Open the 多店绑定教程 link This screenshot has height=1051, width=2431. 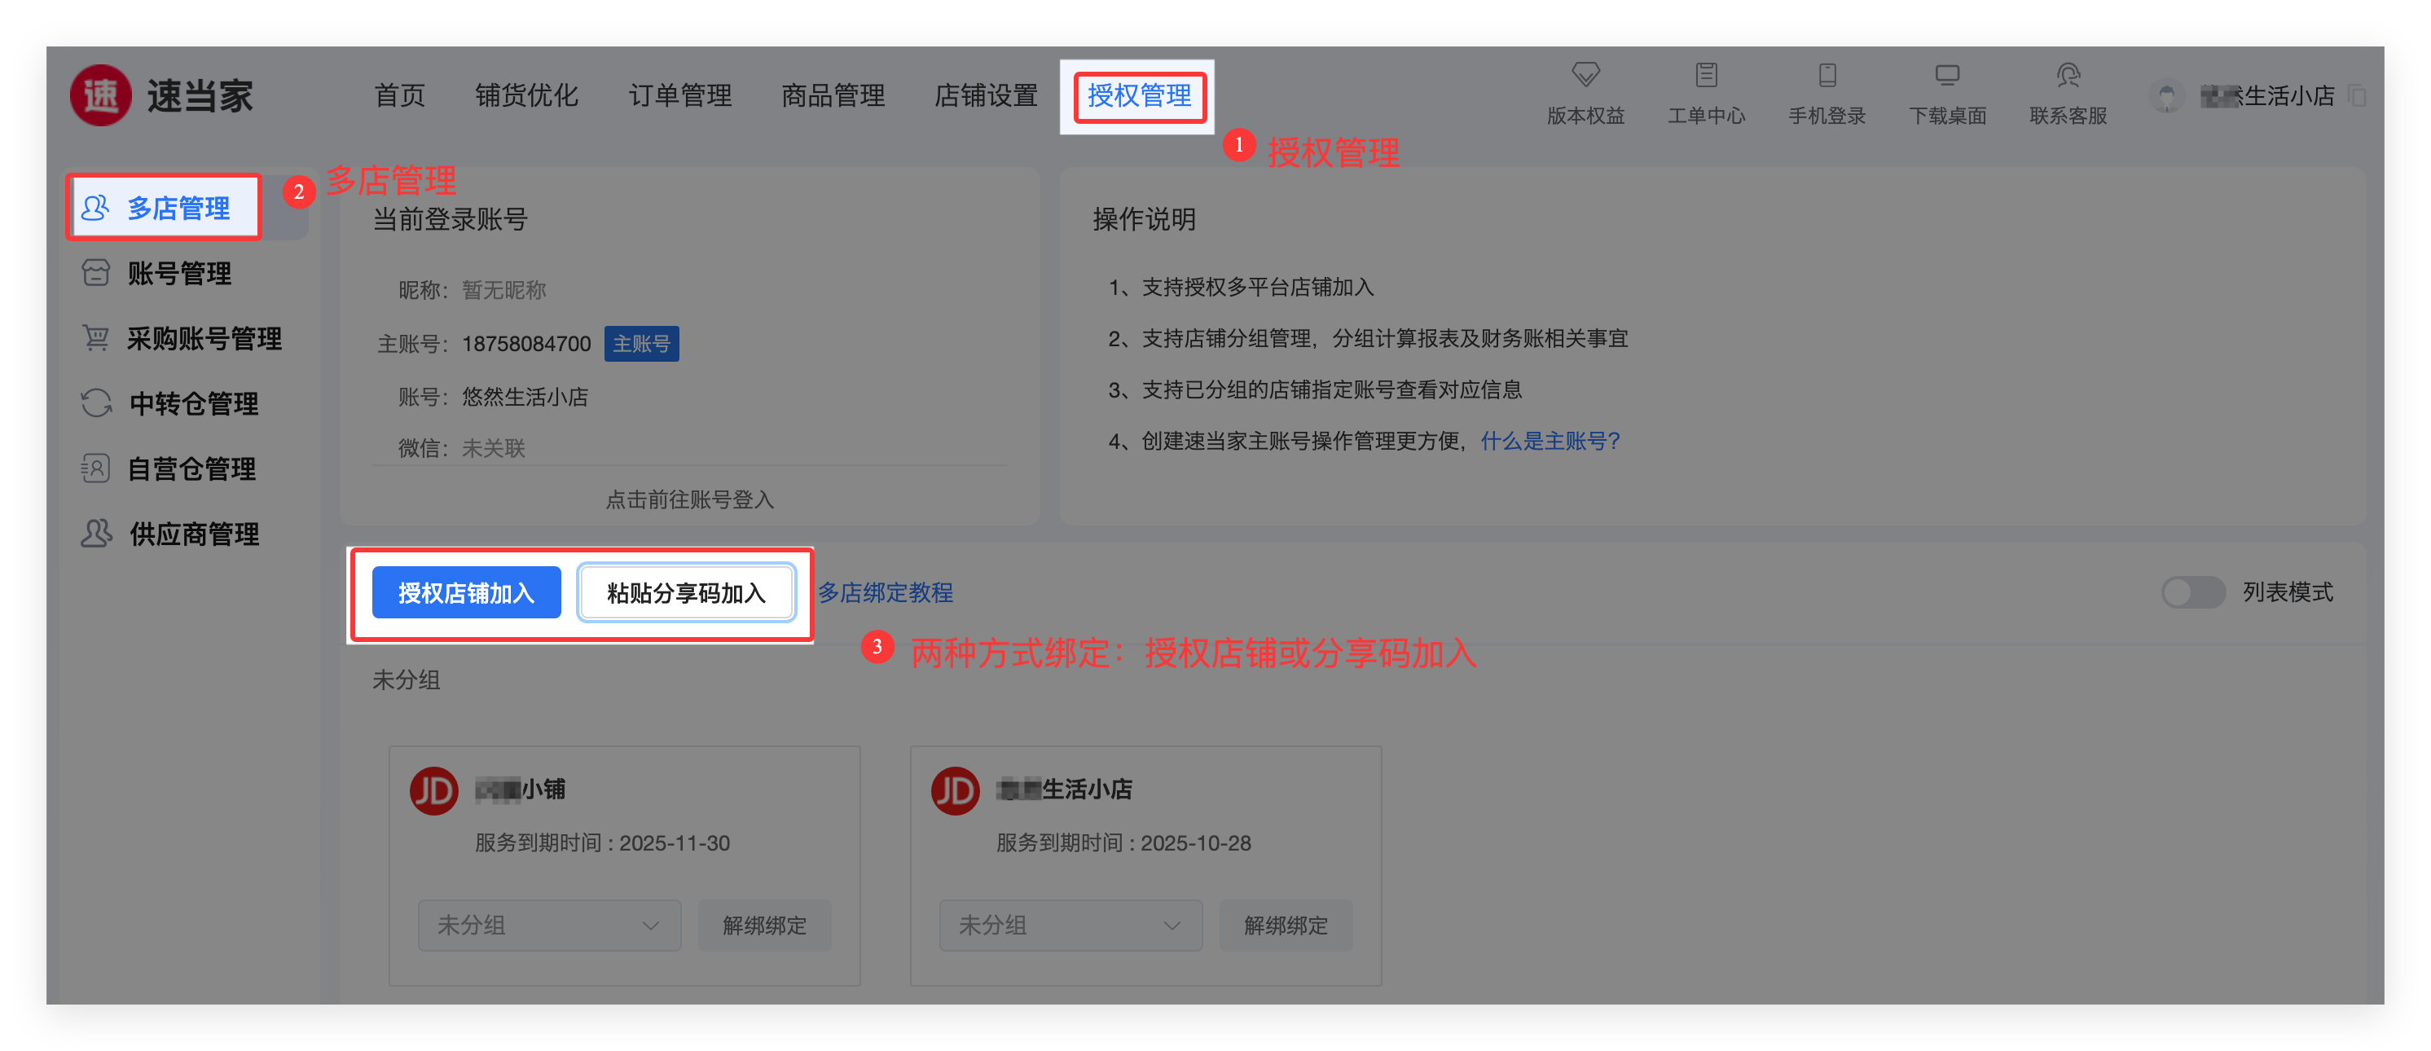coord(886,592)
